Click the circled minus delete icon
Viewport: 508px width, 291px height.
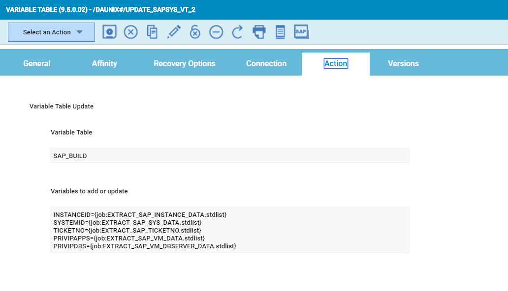click(216, 32)
